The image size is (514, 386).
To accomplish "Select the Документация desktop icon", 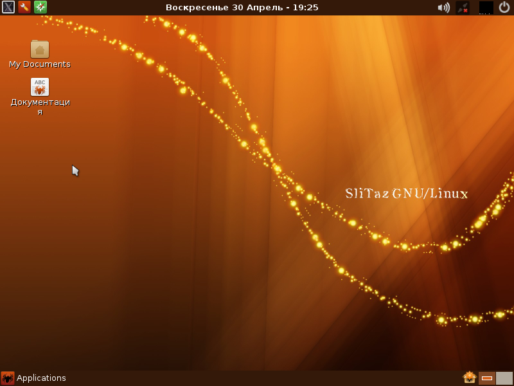I will (40, 87).
